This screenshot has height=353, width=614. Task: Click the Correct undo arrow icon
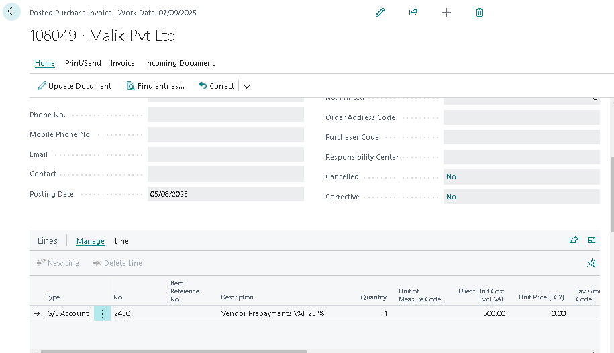[203, 85]
